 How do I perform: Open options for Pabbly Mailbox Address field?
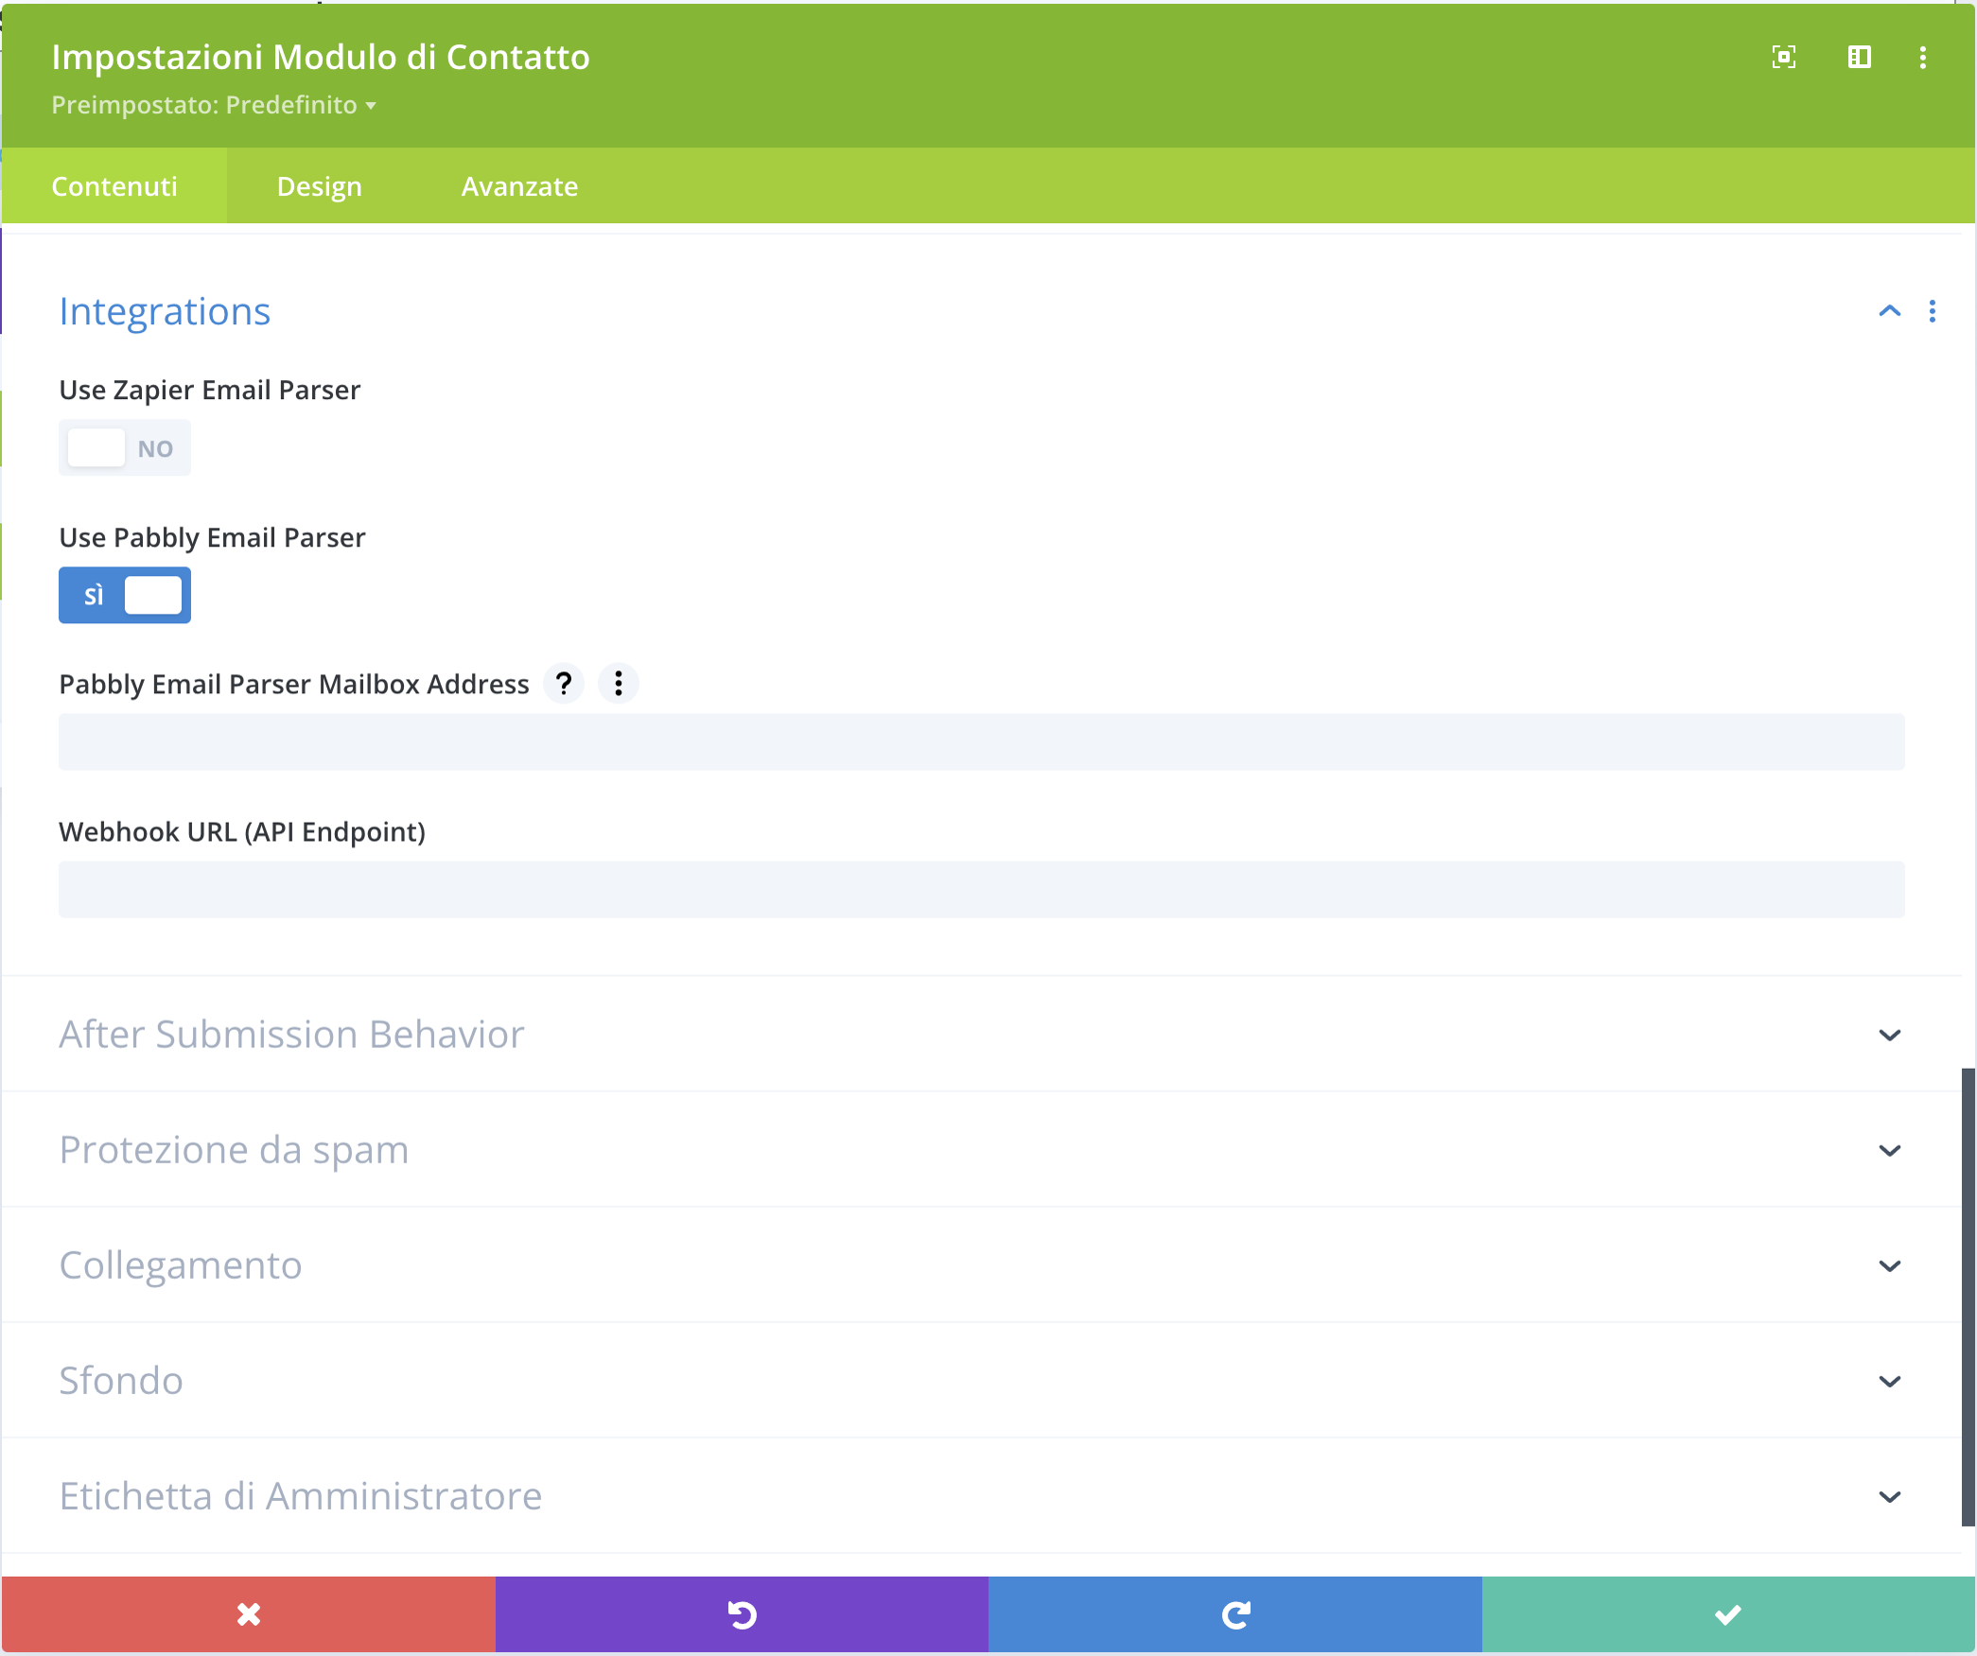point(619,683)
